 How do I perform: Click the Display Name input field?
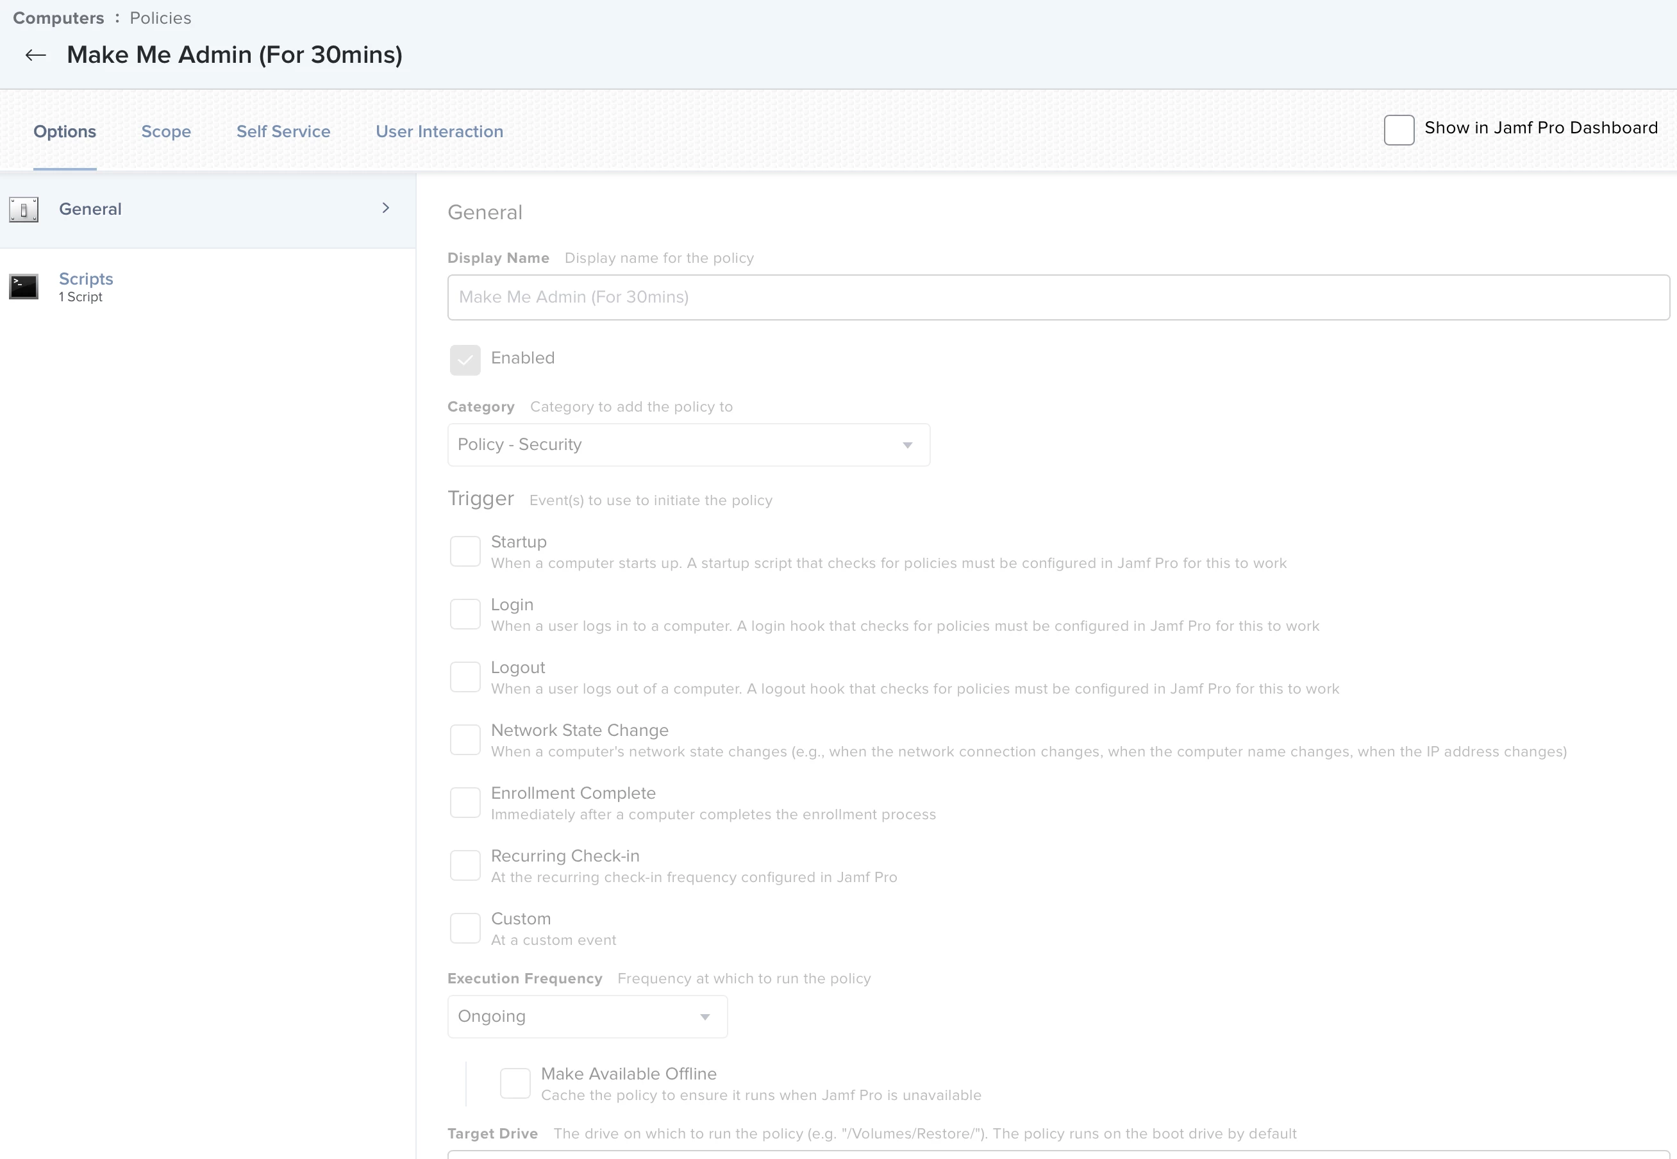[1058, 297]
